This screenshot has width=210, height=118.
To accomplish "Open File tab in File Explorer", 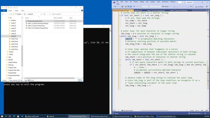I will tap(4, 10).
